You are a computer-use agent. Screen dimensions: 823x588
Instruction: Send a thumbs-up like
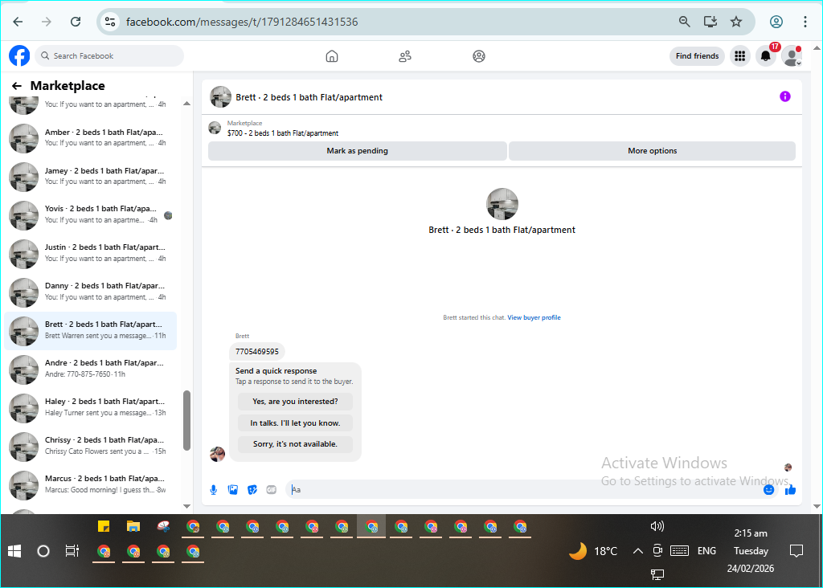pos(791,490)
